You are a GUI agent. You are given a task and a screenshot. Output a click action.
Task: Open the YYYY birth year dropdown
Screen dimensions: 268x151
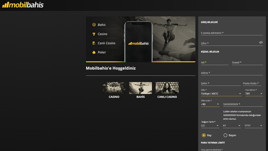pos(253,126)
